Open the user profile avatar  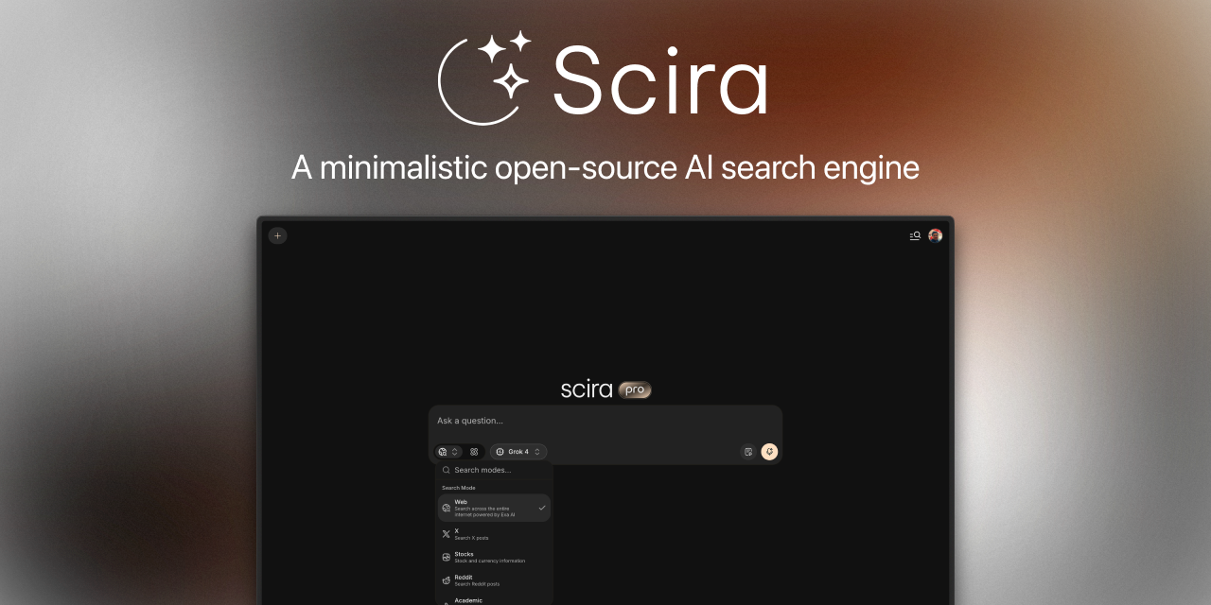pos(935,235)
